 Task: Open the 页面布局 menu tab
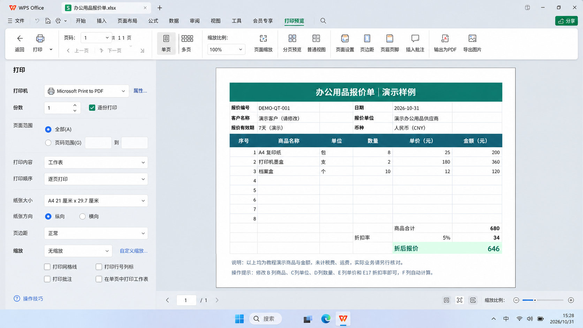click(127, 21)
